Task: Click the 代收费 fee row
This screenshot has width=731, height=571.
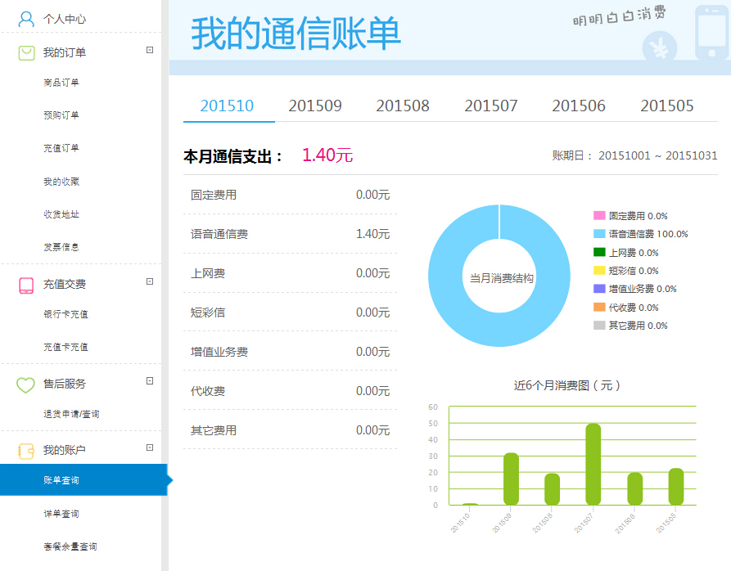Action: [290, 391]
